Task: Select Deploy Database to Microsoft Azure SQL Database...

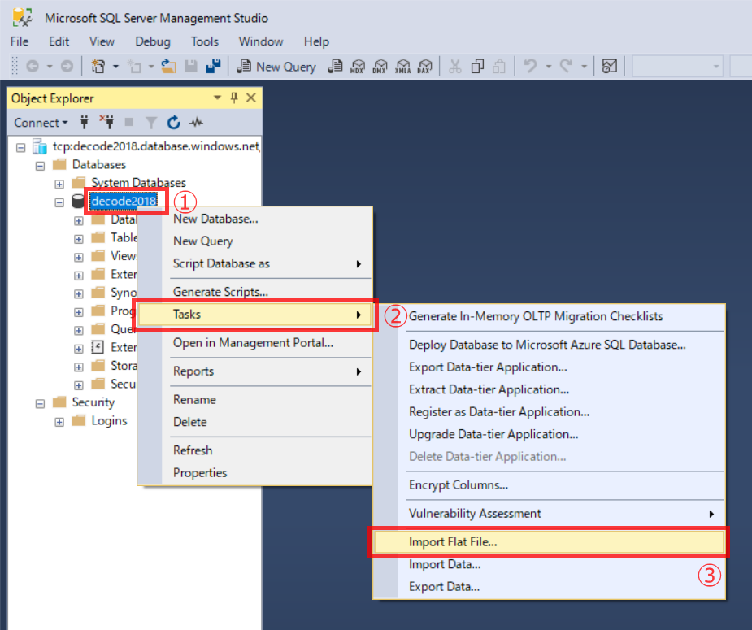Action: (x=549, y=345)
